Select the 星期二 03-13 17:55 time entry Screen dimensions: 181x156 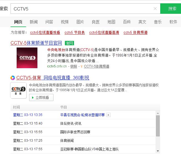click(x=28, y=149)
